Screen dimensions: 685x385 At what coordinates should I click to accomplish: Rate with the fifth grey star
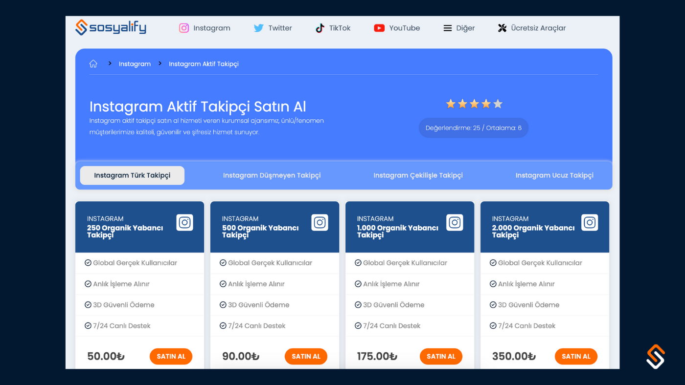coord(498,104)
